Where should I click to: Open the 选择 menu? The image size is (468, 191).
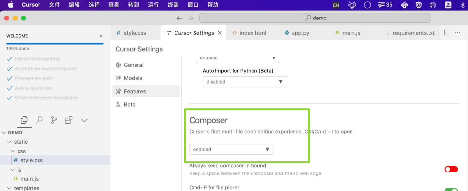[x=94, y=5]
